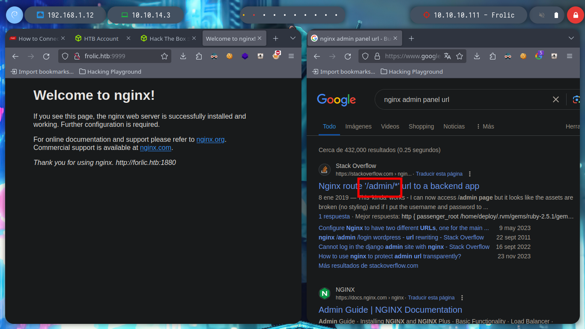The height and width of the screenshot is (329, 585).
Task: Click the Google logo on the results page
Action: 336,100
